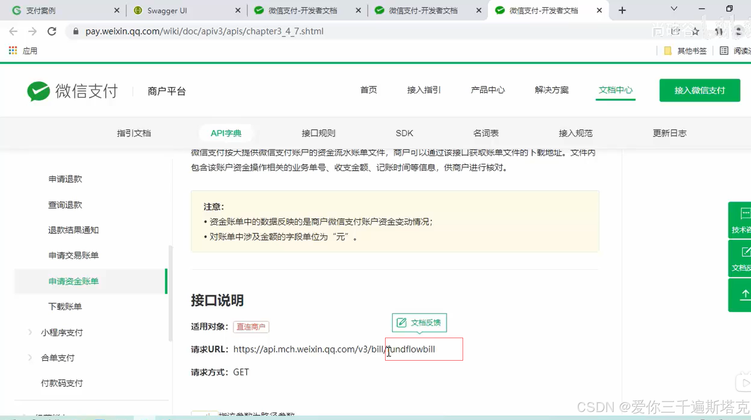The height and width of the screenshot is (420, 751).
Task: Expand the 合单支付 tree section
Action: click(30, 357)
